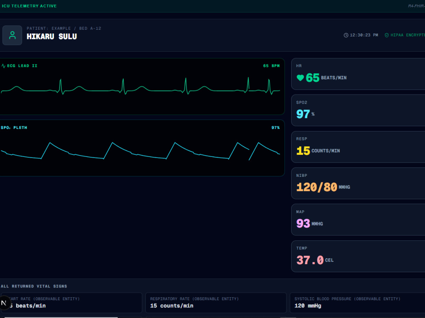Click the green heart icon in HR card
This screenshot has width=425, height=318.
pyautogui.click(x=300, y=78)
